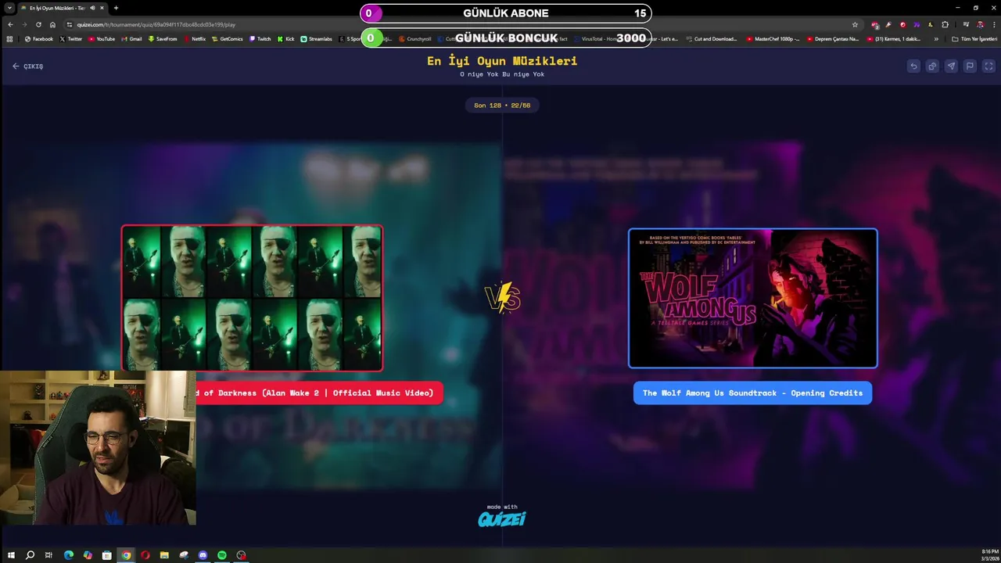Bookmark this page with star icon
1001x563 pixels.
tap(855, 24)
